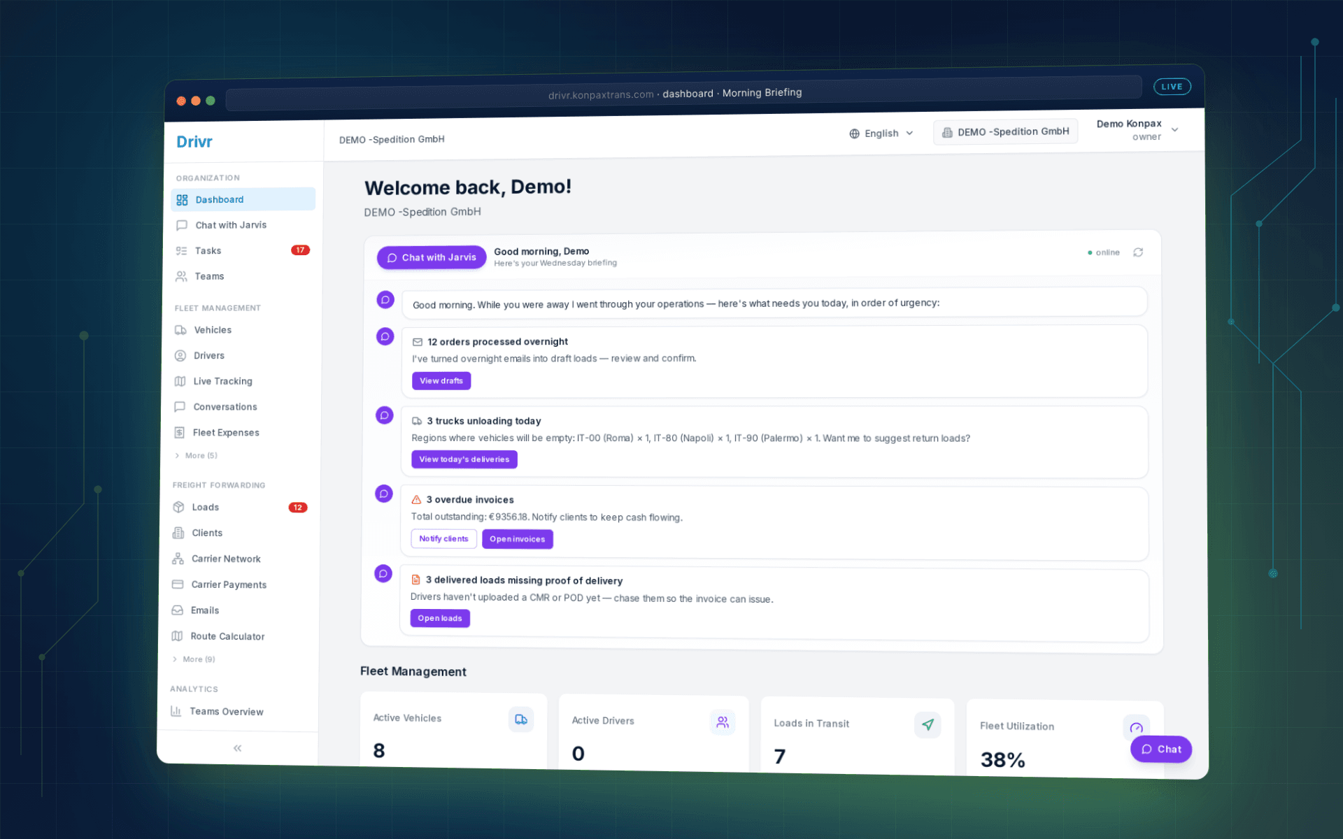The image size is (1343, 839).
Task: Click the document icon for missing proof
Action: click(415, 580)
